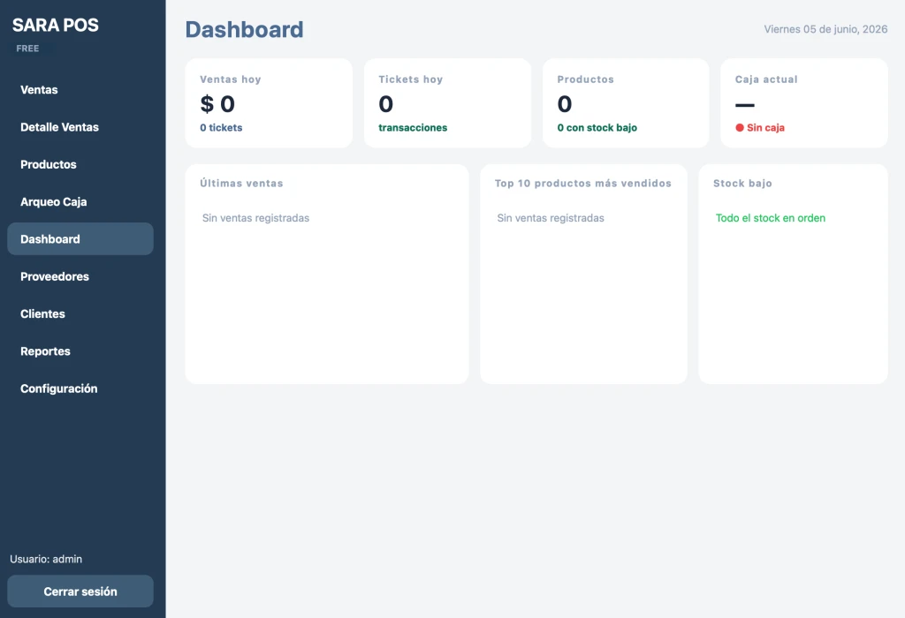Click the FREE plan badge
This screenshot has width=905, height=618.
27,49
